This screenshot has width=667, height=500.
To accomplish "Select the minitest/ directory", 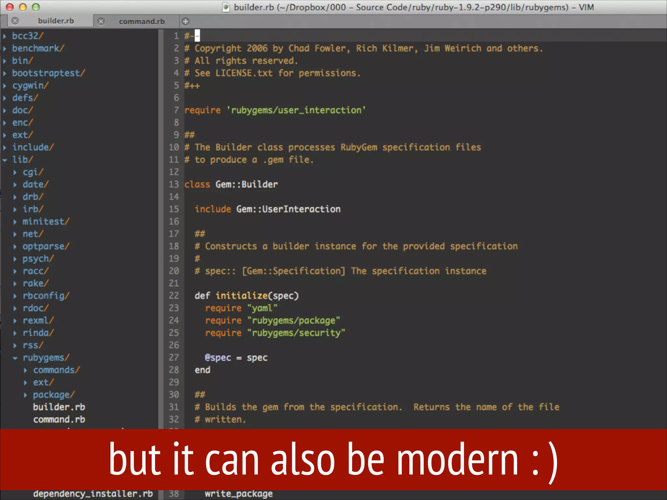I will click(46, 221).
